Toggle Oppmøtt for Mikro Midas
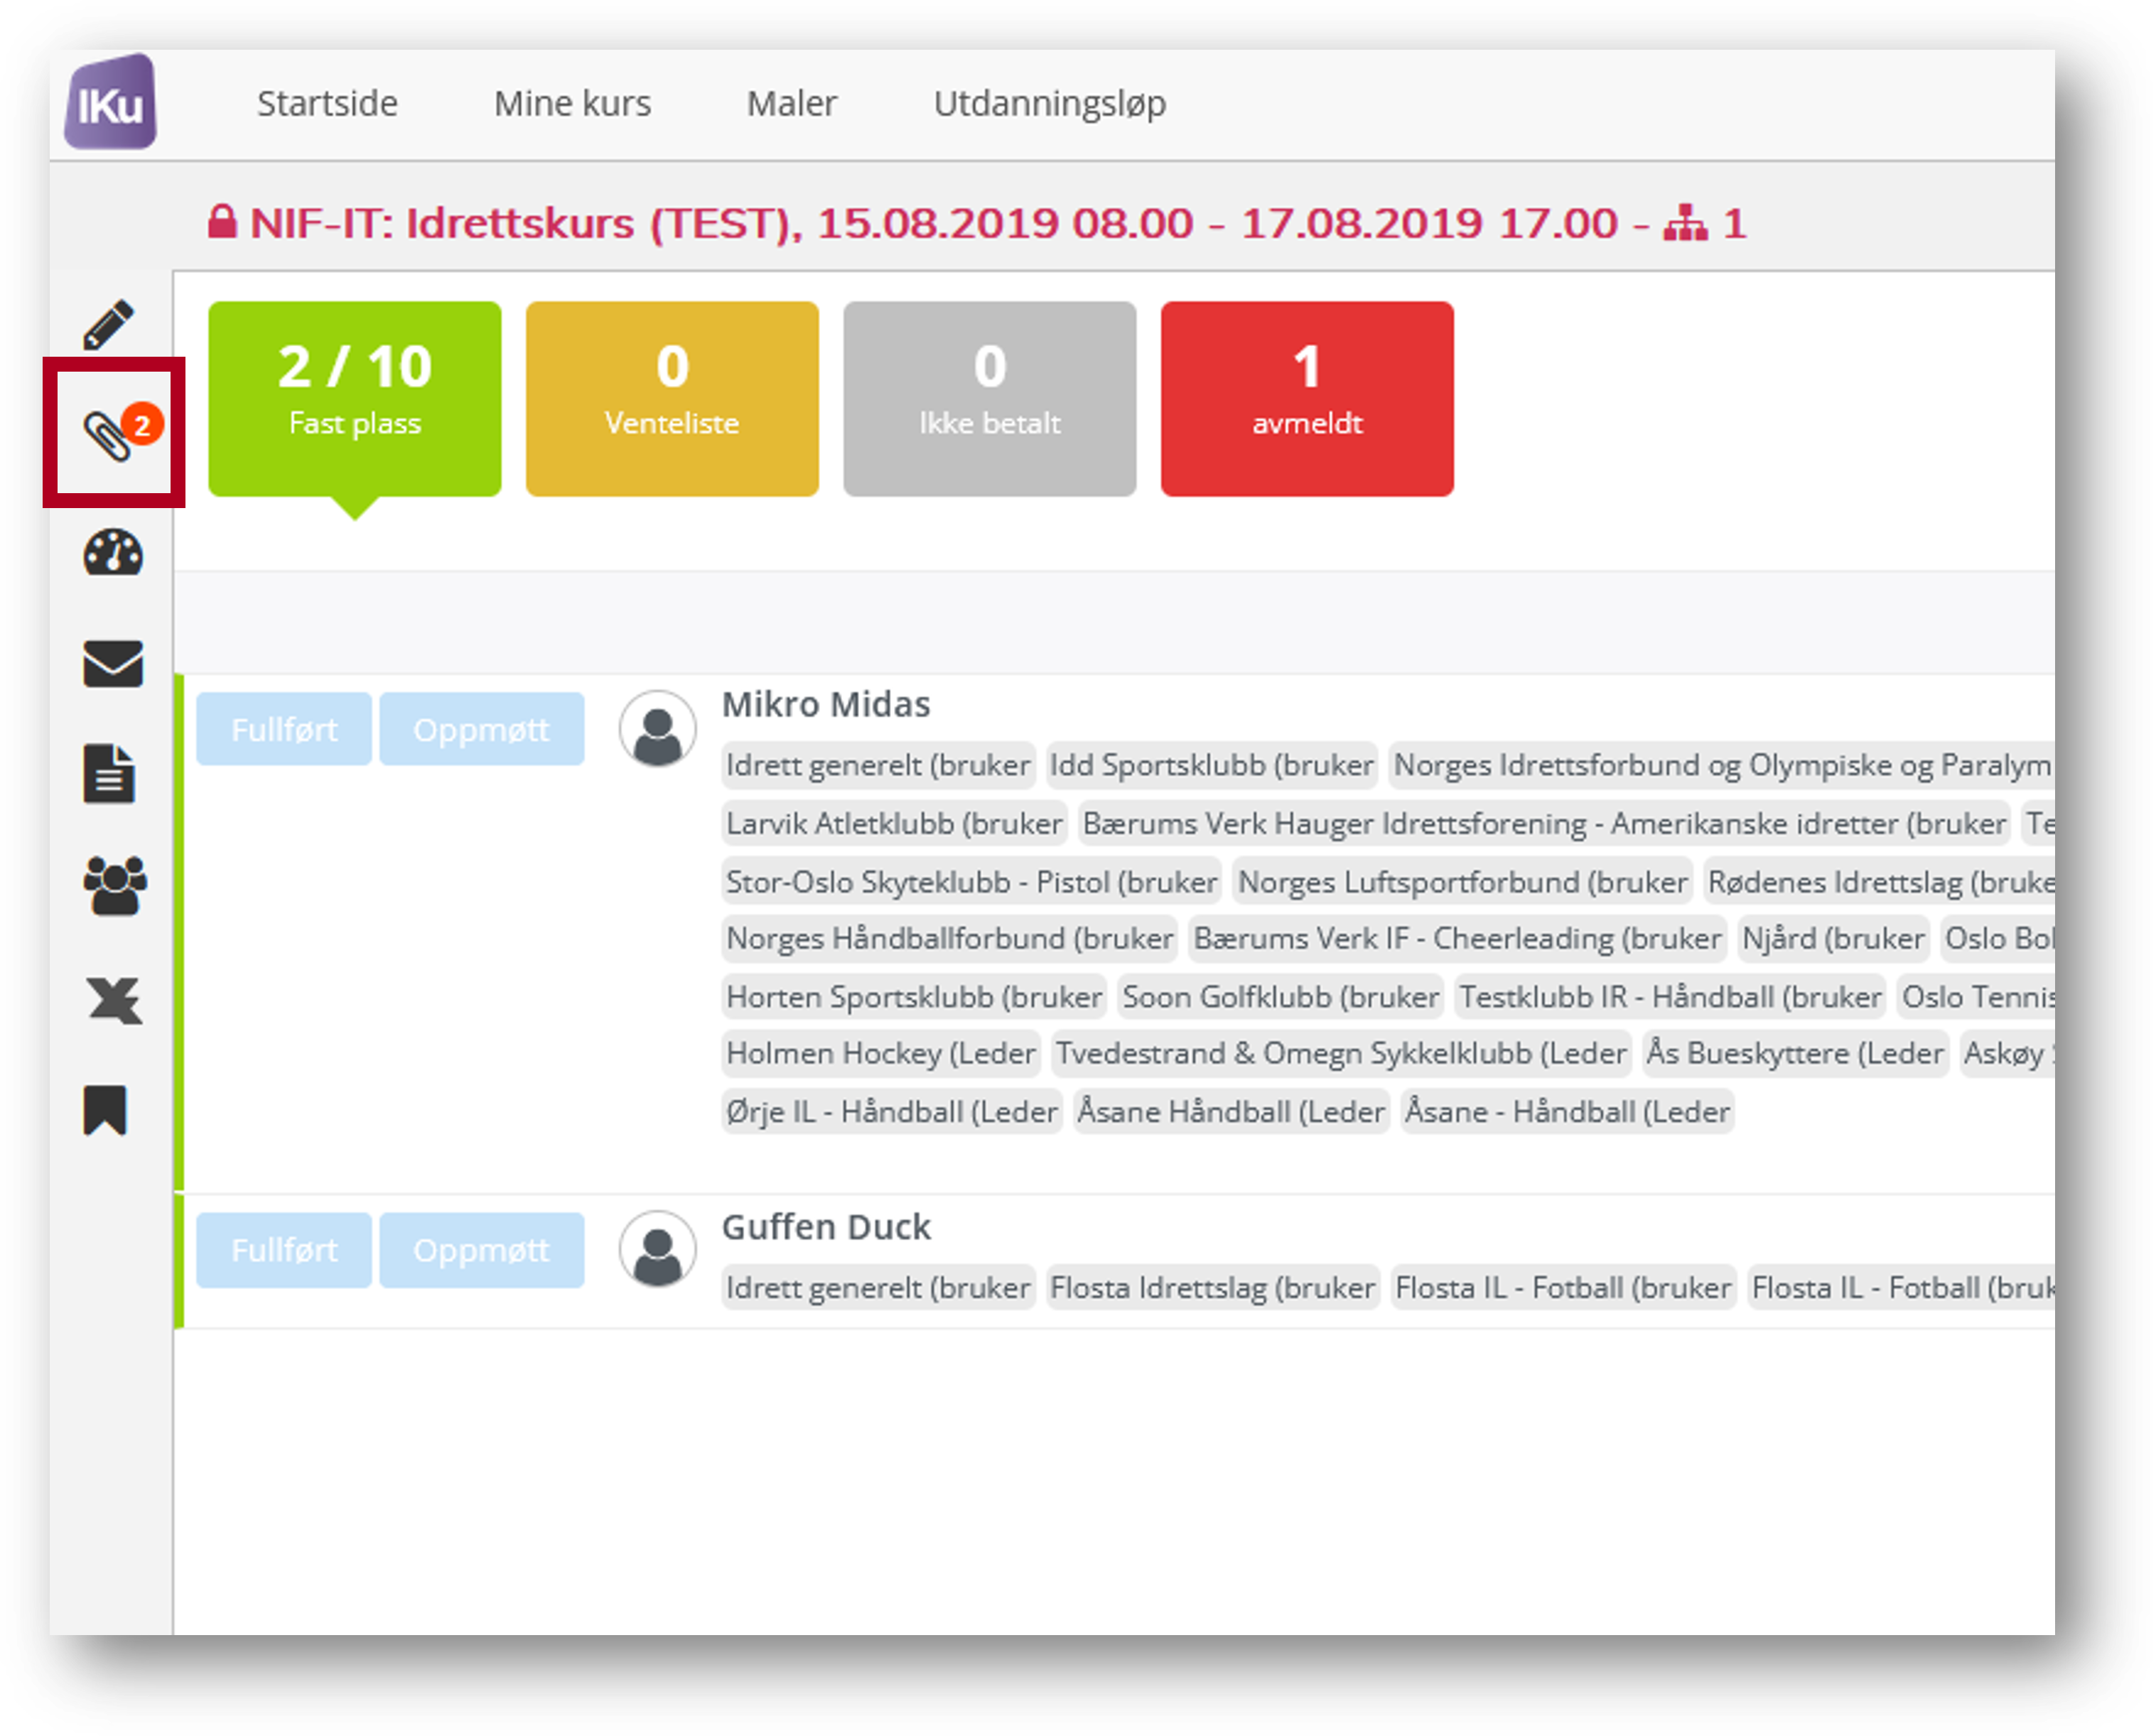This screenshot has width=2156, height=1736. (x=482, y=730)
